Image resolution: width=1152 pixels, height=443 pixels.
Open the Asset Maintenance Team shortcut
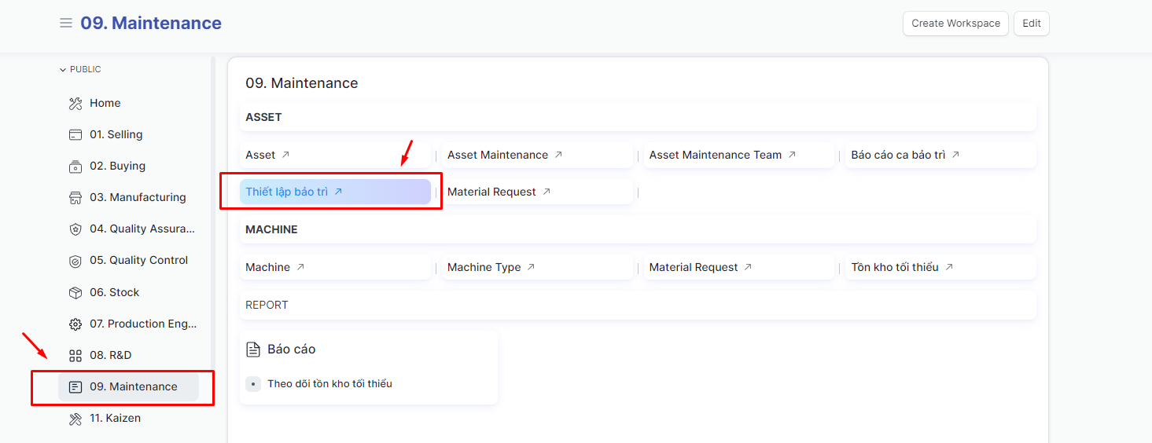[x=715, y=155]
